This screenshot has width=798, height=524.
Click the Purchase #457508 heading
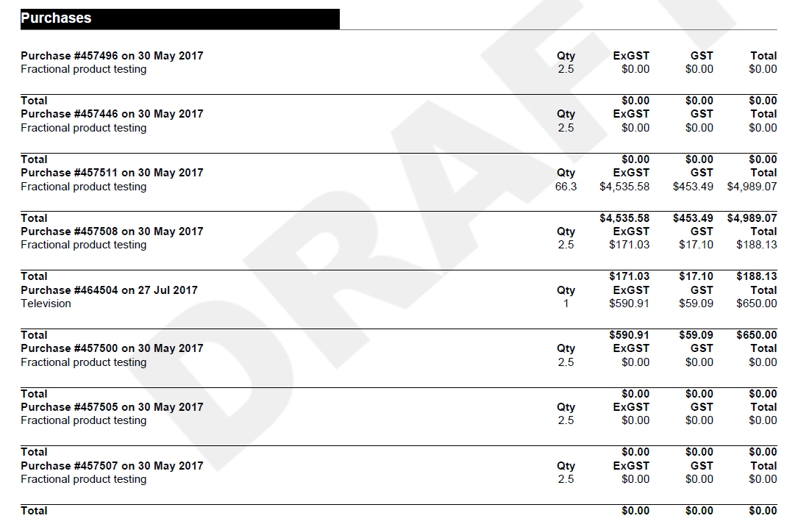(112, 232)
